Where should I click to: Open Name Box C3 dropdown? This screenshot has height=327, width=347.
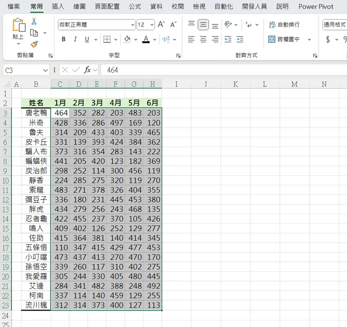click(x=45, y=71)
